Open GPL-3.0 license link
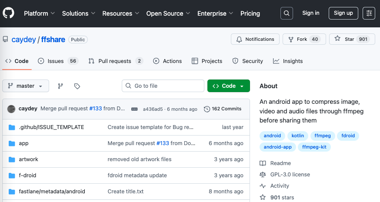Viewport: 380px width, 202px height. [x=290, y=175]
